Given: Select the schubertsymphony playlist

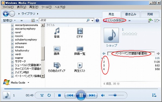Looking at the screenshot, I should pos(26,40).
